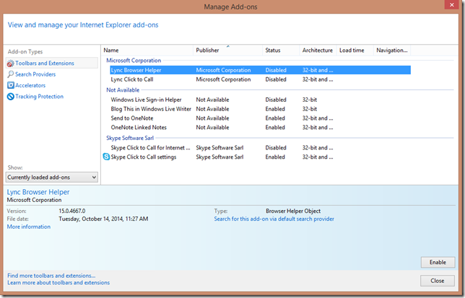Click Search for this add-on link
Viewport: 465px width, 298px height.
tap(274, 219)
